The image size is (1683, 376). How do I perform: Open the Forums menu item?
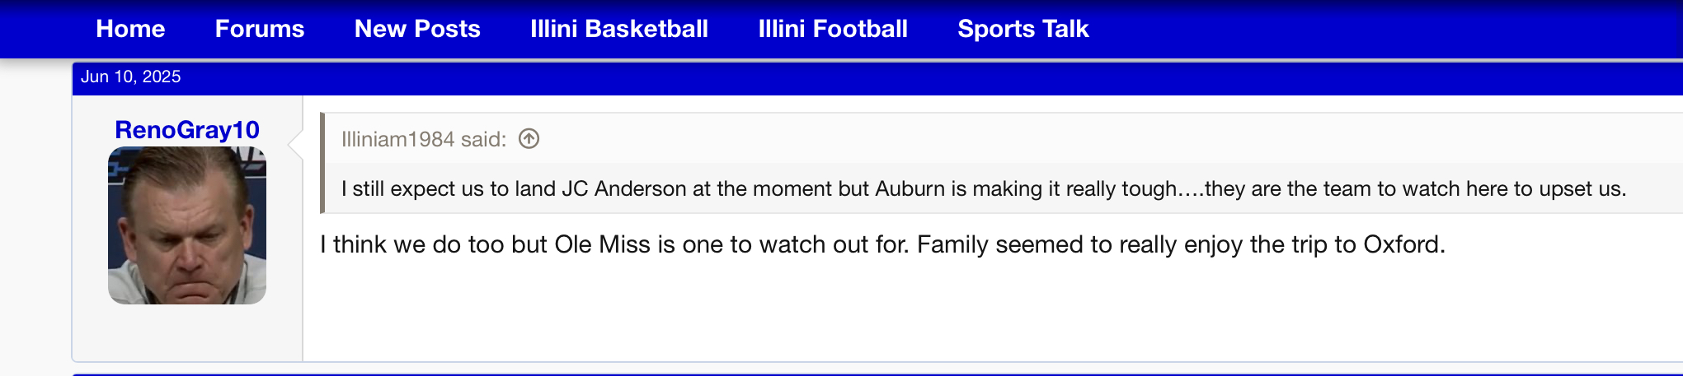coord(260,29)
